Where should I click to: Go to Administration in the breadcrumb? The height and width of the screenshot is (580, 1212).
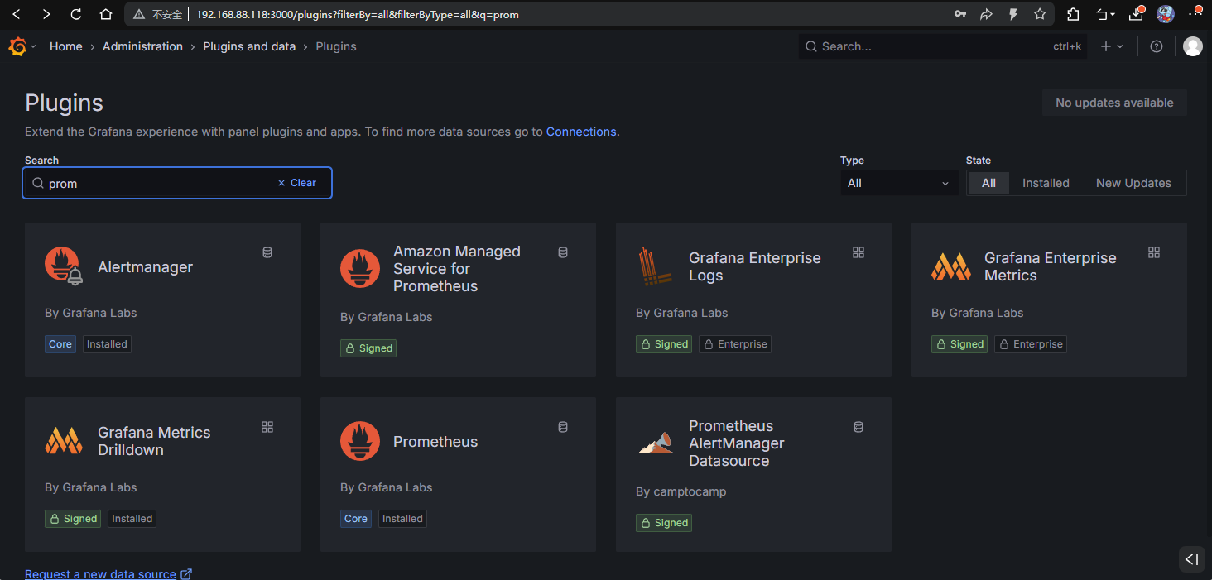[x=142, y=46]
